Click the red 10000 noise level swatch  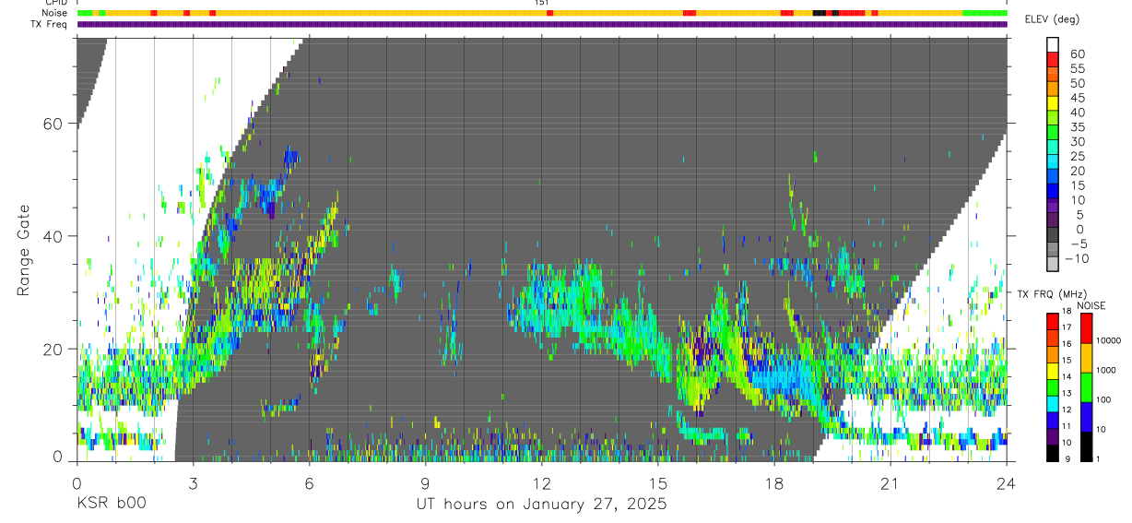coord(1087,328)
